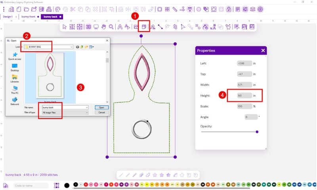Expand Files of type dropdown
The image size is (317, 190).
86,112
